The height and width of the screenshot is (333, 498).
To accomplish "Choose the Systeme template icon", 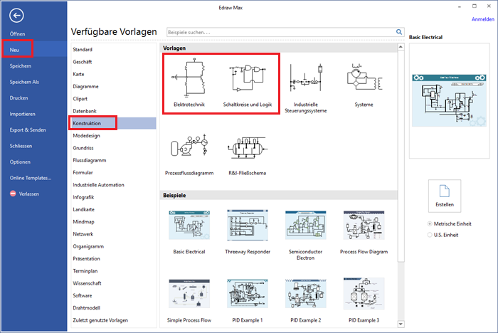I will pyautogui.click(x=364, y=77).
